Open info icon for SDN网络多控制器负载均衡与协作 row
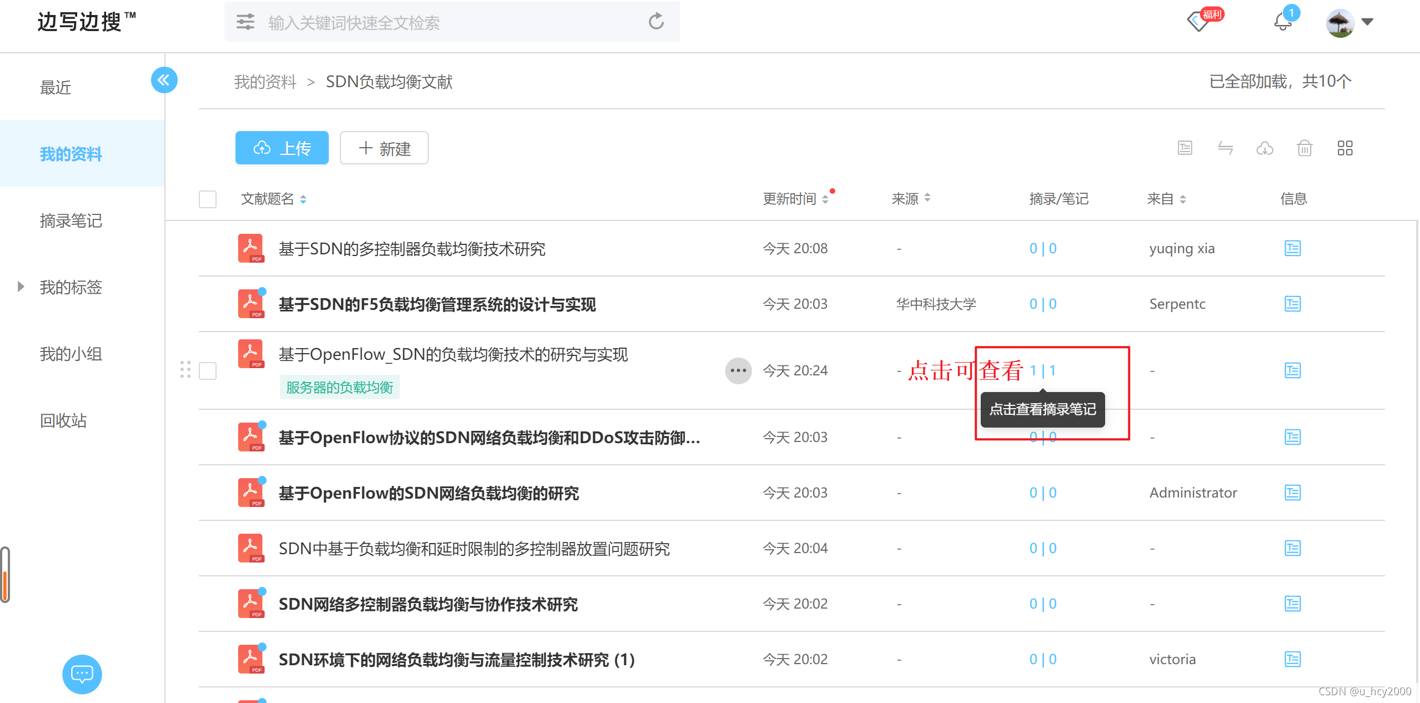The width and height of the screenshot is (1420, 703). click(1293, 604)
